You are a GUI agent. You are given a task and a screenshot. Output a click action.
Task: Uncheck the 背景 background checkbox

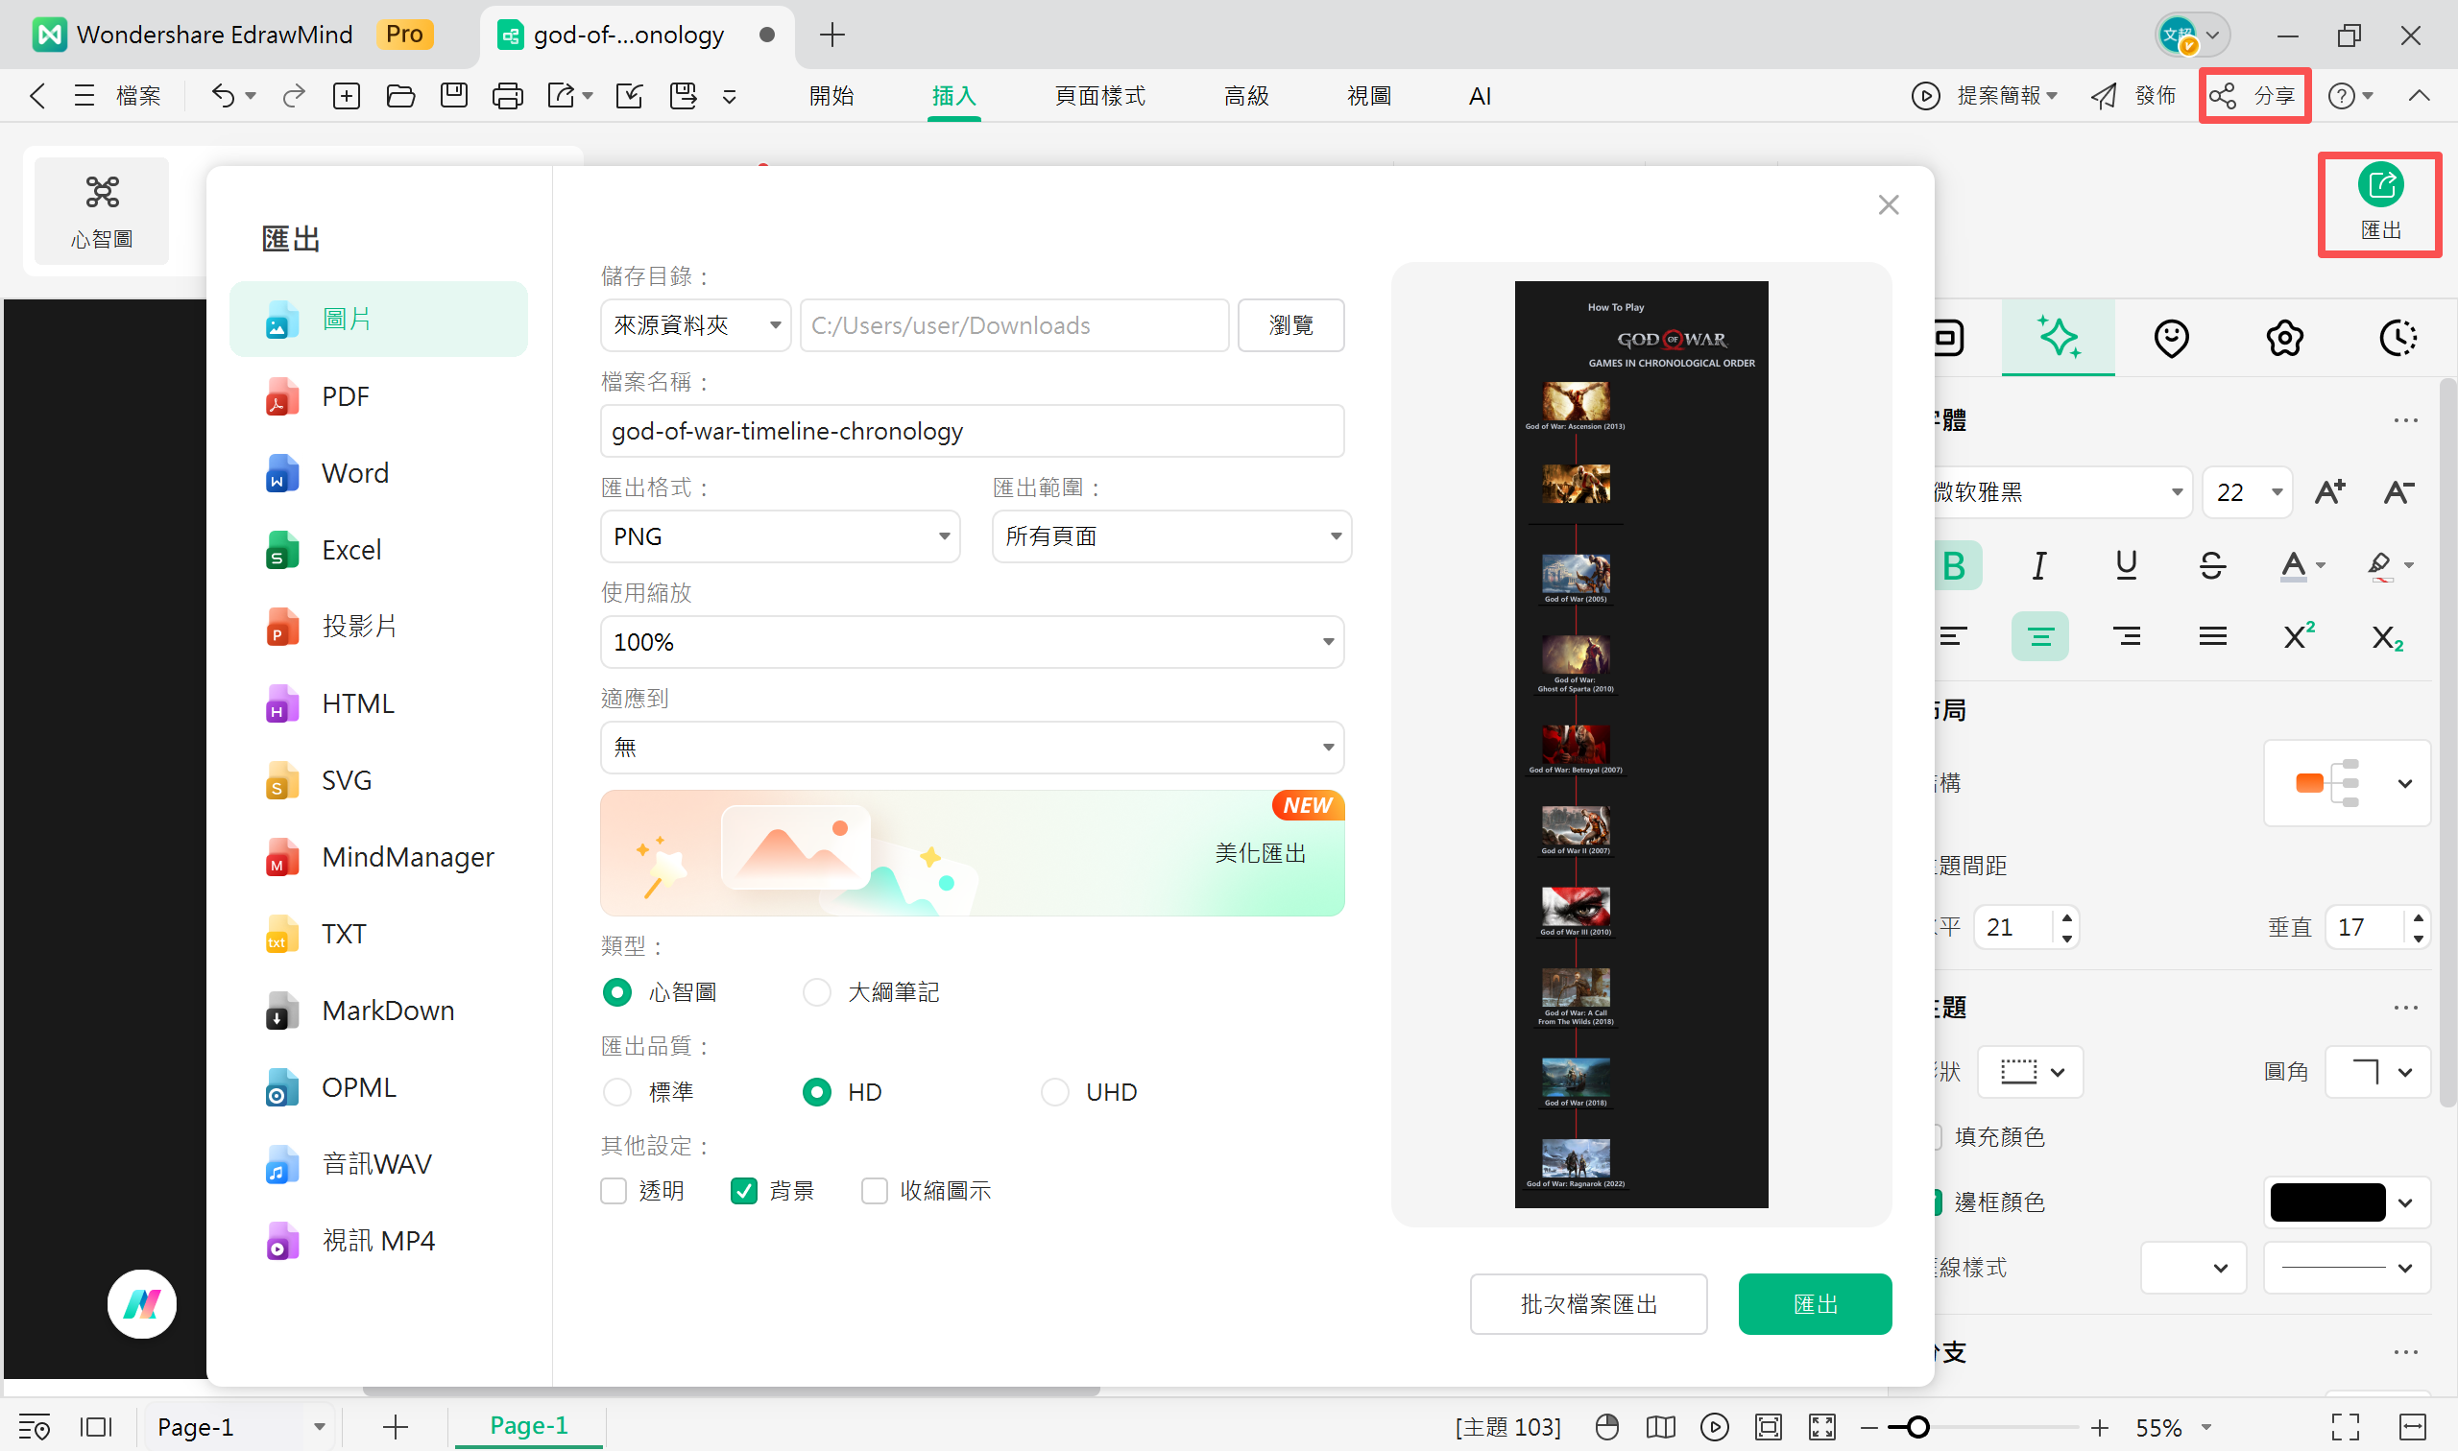click(x=744, y=1190)
